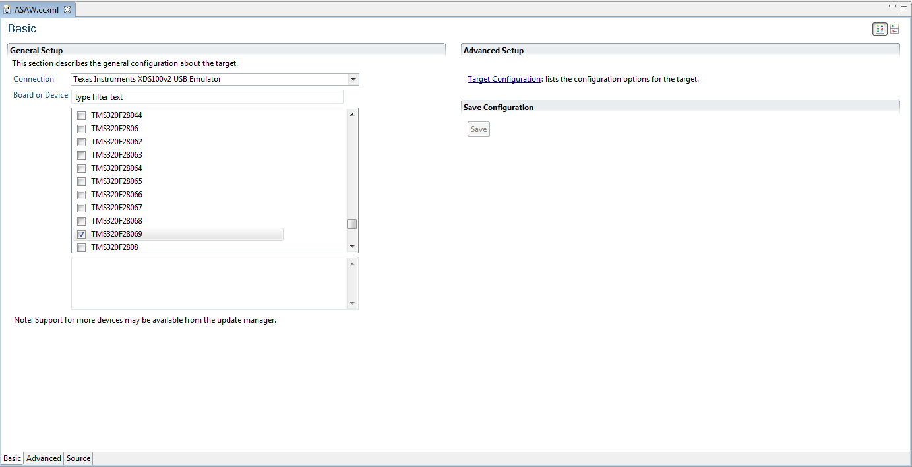Select the Basic tab at bottom
This screenshot has width=912, height=467.
click(12, 458)
